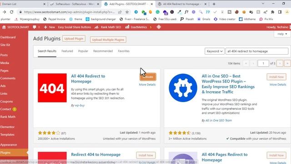Image resolution: width=291 pixels, height=164 pixels.
Task: Click the browser forward arrow
Action: (4, 12)
